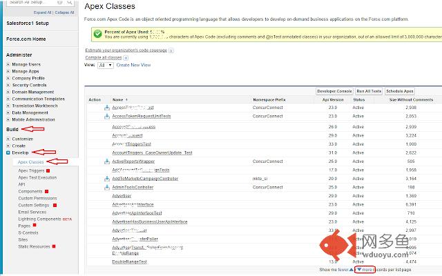This screenshot has width=442, height=276.
Task: Open AdvertiserHasBusinessUserApiInterface class
Action: [x=150, y=221]
